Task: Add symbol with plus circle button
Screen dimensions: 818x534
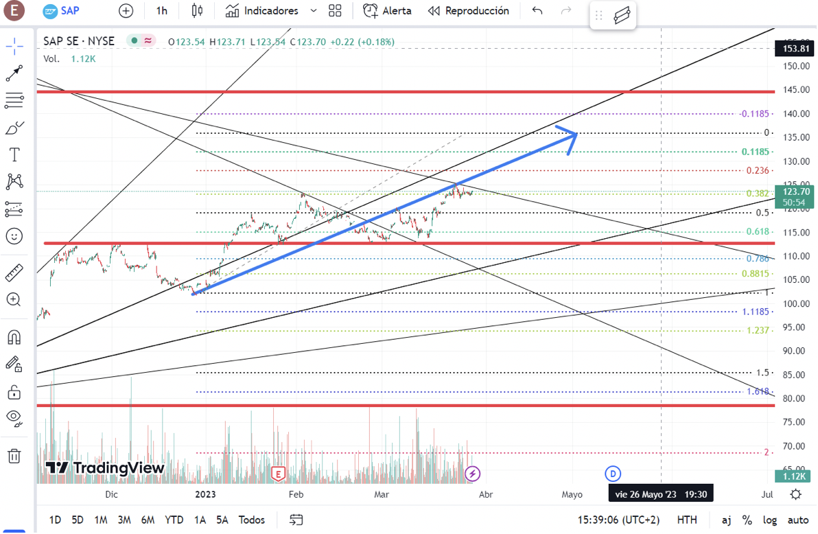Action: 126,11
